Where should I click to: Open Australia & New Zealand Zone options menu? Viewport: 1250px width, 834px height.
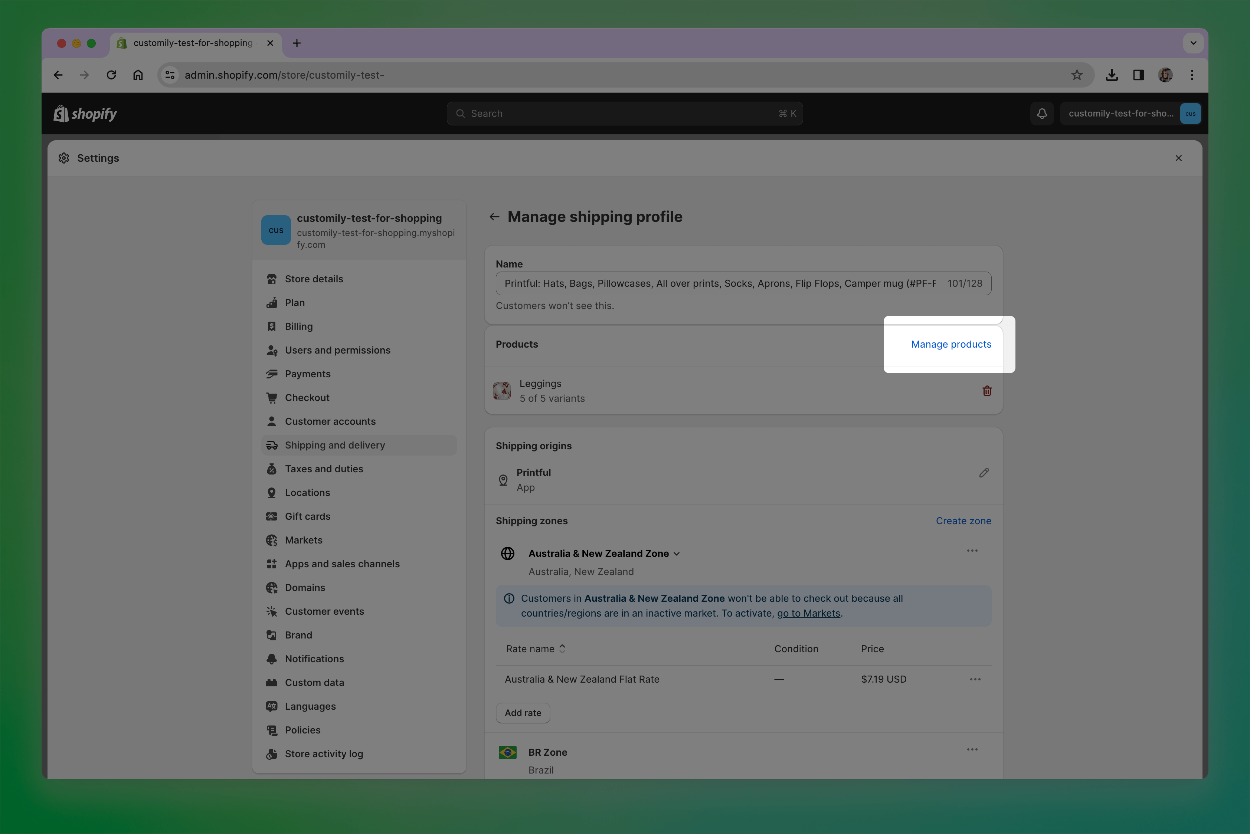pos(972,551)
